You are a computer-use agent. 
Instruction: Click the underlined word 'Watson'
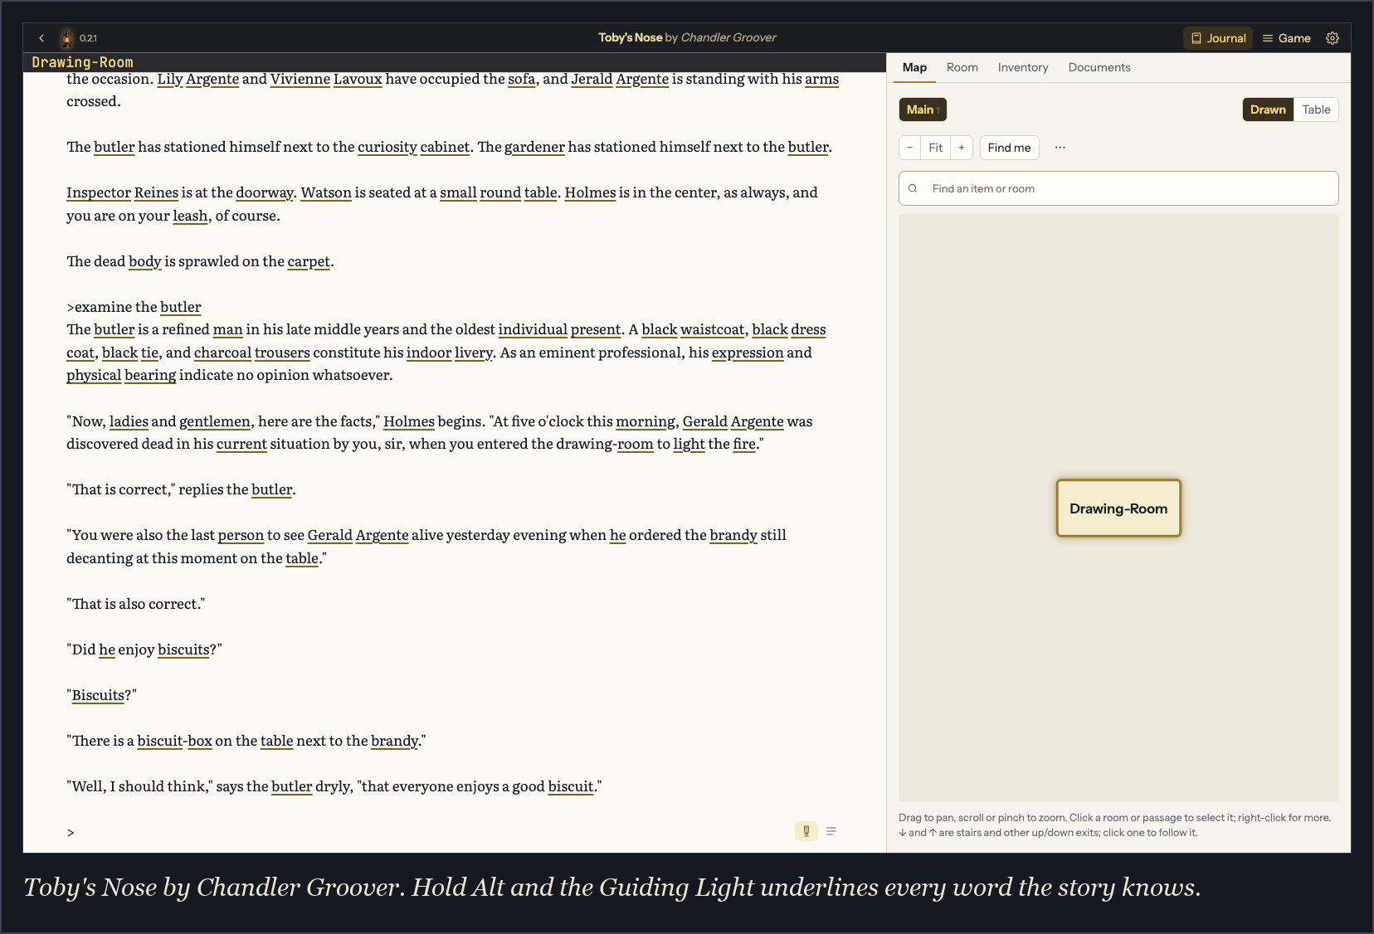click(x=326, y=192)
